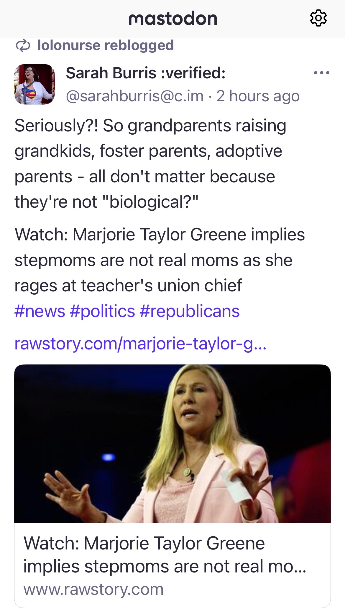Screen dimensions: 345x614
Task: Tap the #republicans hashtag
Action: [x=190, y=311]
